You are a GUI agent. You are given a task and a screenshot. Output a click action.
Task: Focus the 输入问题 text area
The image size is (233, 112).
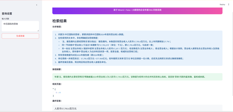(x=20, y=26)
